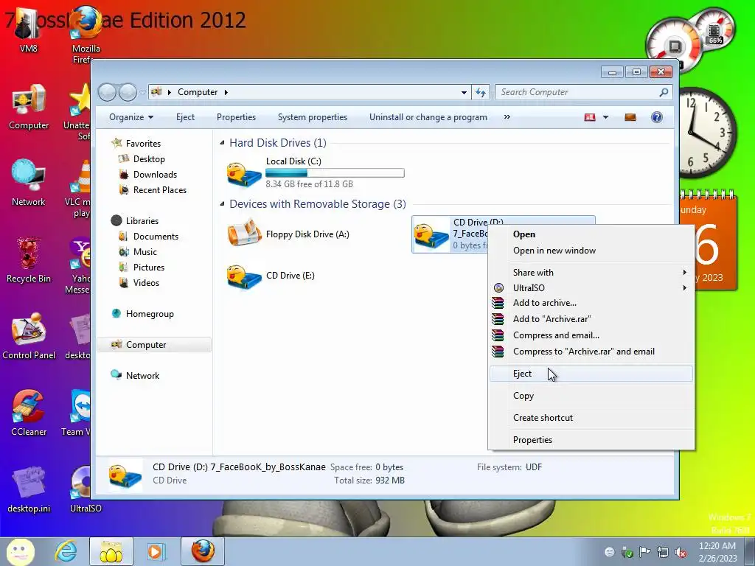Collapse Devices with Removable Storage group
Viewport: 755px width, 566px height.
click(222, 204)
